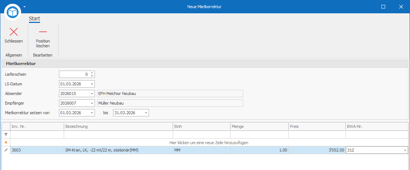
Task: Click the Menge filter row cell
Action: tap(259, 135)
